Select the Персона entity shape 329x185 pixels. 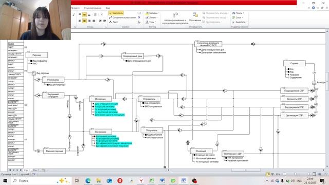[36, 55]
